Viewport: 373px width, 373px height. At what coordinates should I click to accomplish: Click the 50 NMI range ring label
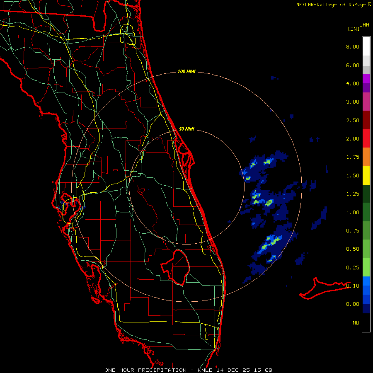(186, 129)
